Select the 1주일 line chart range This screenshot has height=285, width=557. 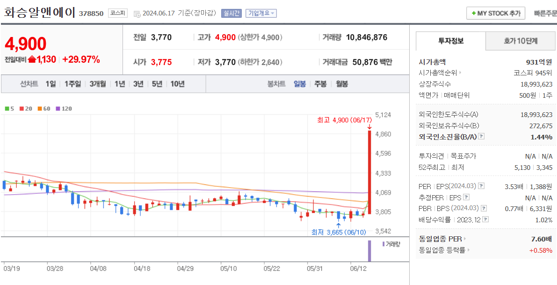tap(73, 84)
